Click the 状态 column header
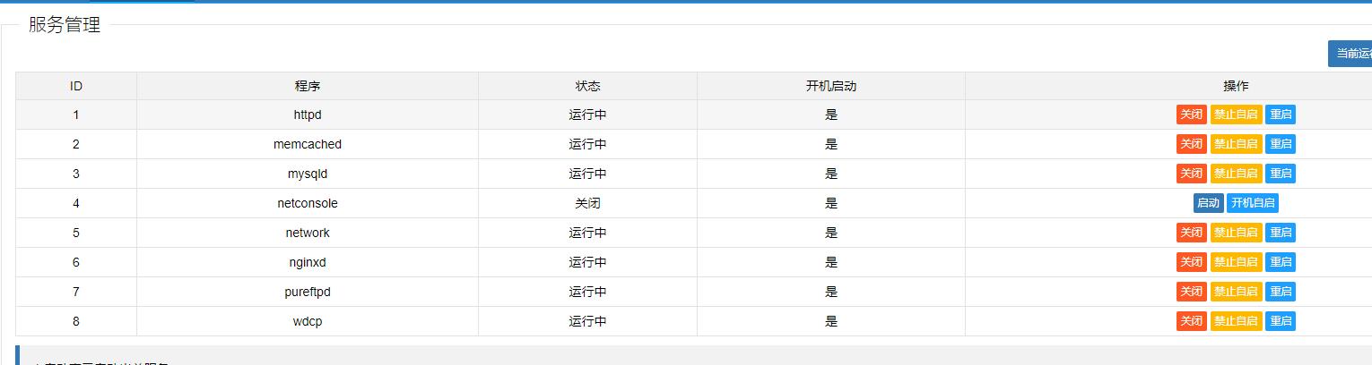 pyautogui.click(x=587, y=86)
